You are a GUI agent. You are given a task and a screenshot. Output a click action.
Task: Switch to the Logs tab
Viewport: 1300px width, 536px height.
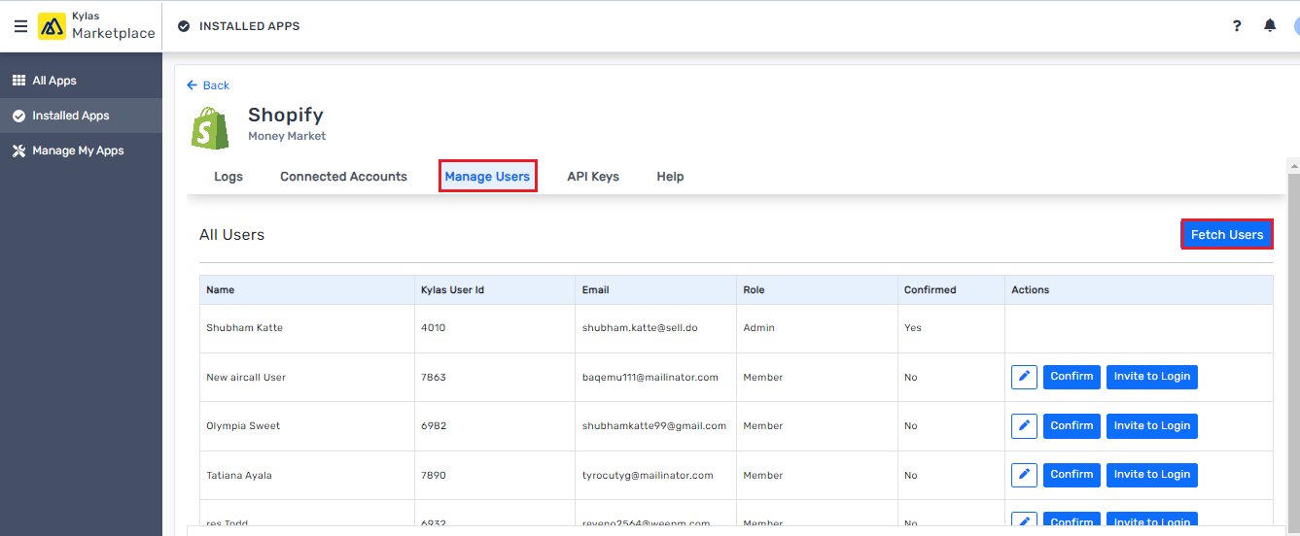(x=228, y=177)
